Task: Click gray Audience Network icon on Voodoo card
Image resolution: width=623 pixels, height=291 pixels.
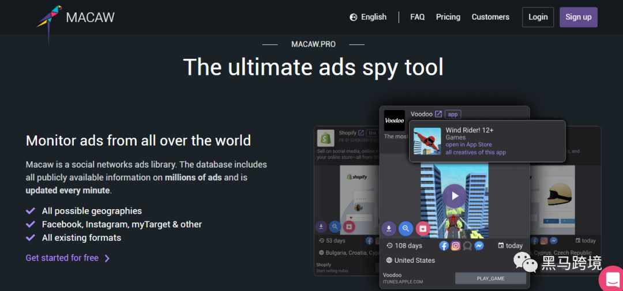Action: pyautogui.click(x=467, y=245)
